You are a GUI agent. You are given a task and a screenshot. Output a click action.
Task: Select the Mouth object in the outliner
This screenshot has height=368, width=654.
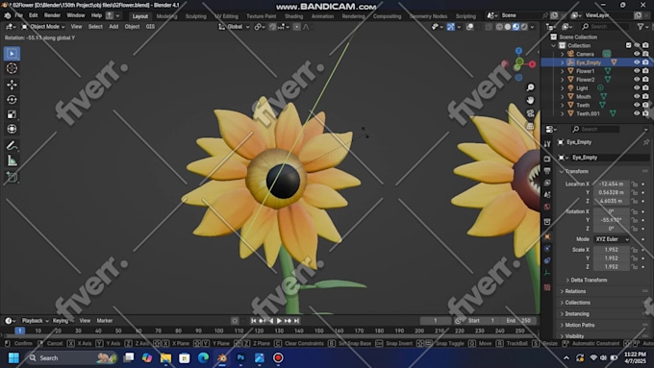pos(583,96)
